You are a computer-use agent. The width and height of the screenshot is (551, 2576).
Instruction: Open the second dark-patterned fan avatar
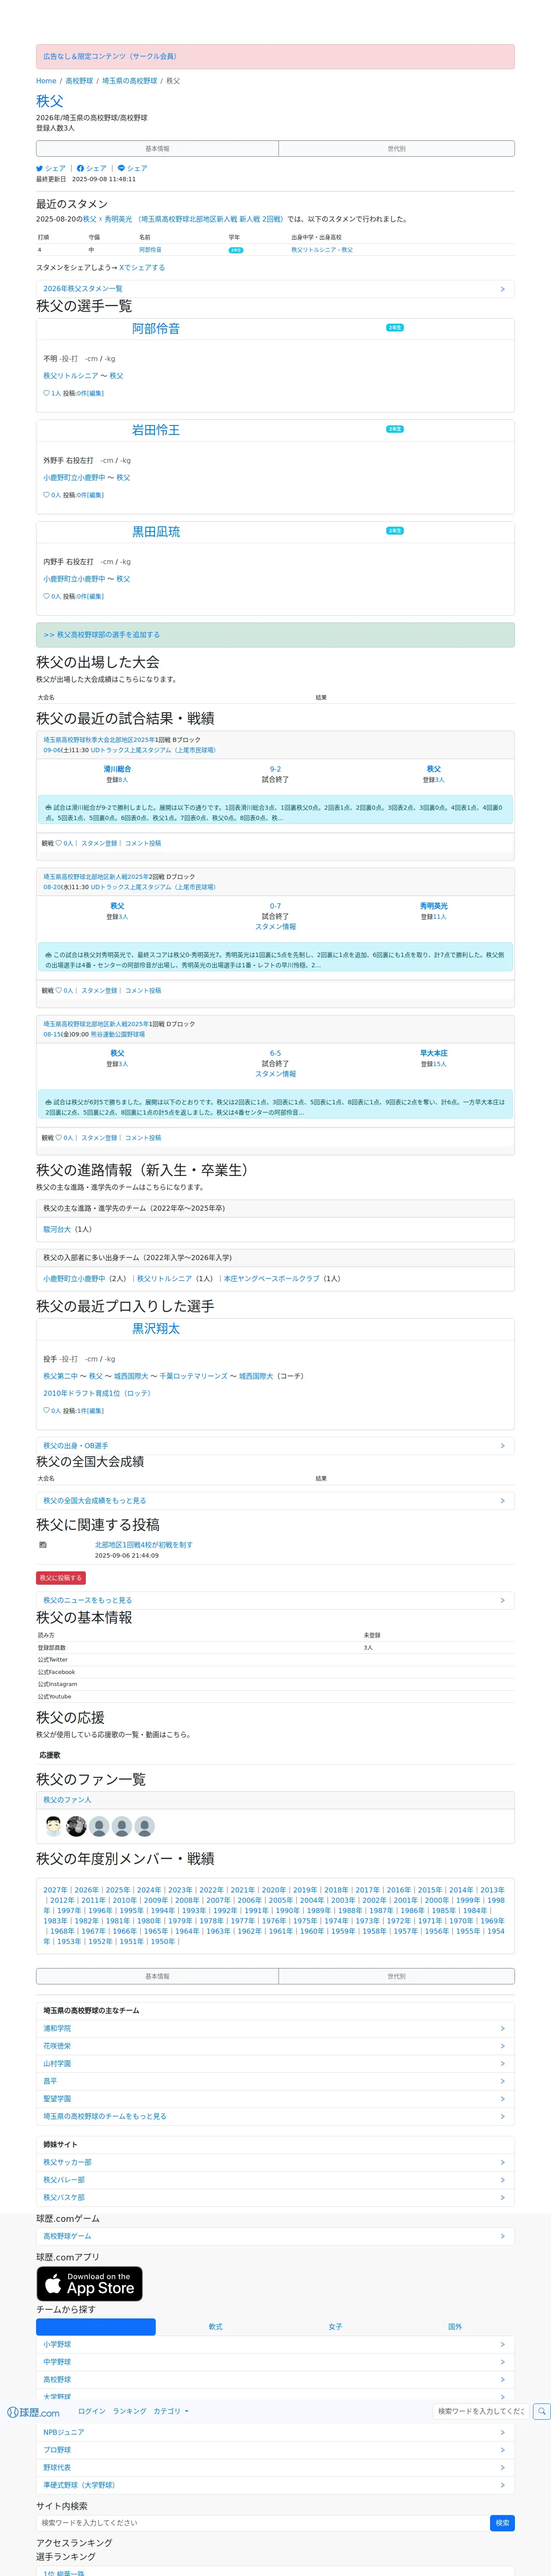click(x=76, y=1826)
